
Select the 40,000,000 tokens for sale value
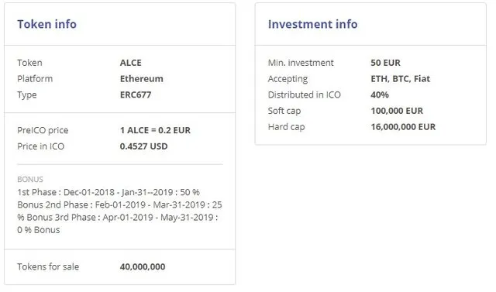click(x=143, y=266)
